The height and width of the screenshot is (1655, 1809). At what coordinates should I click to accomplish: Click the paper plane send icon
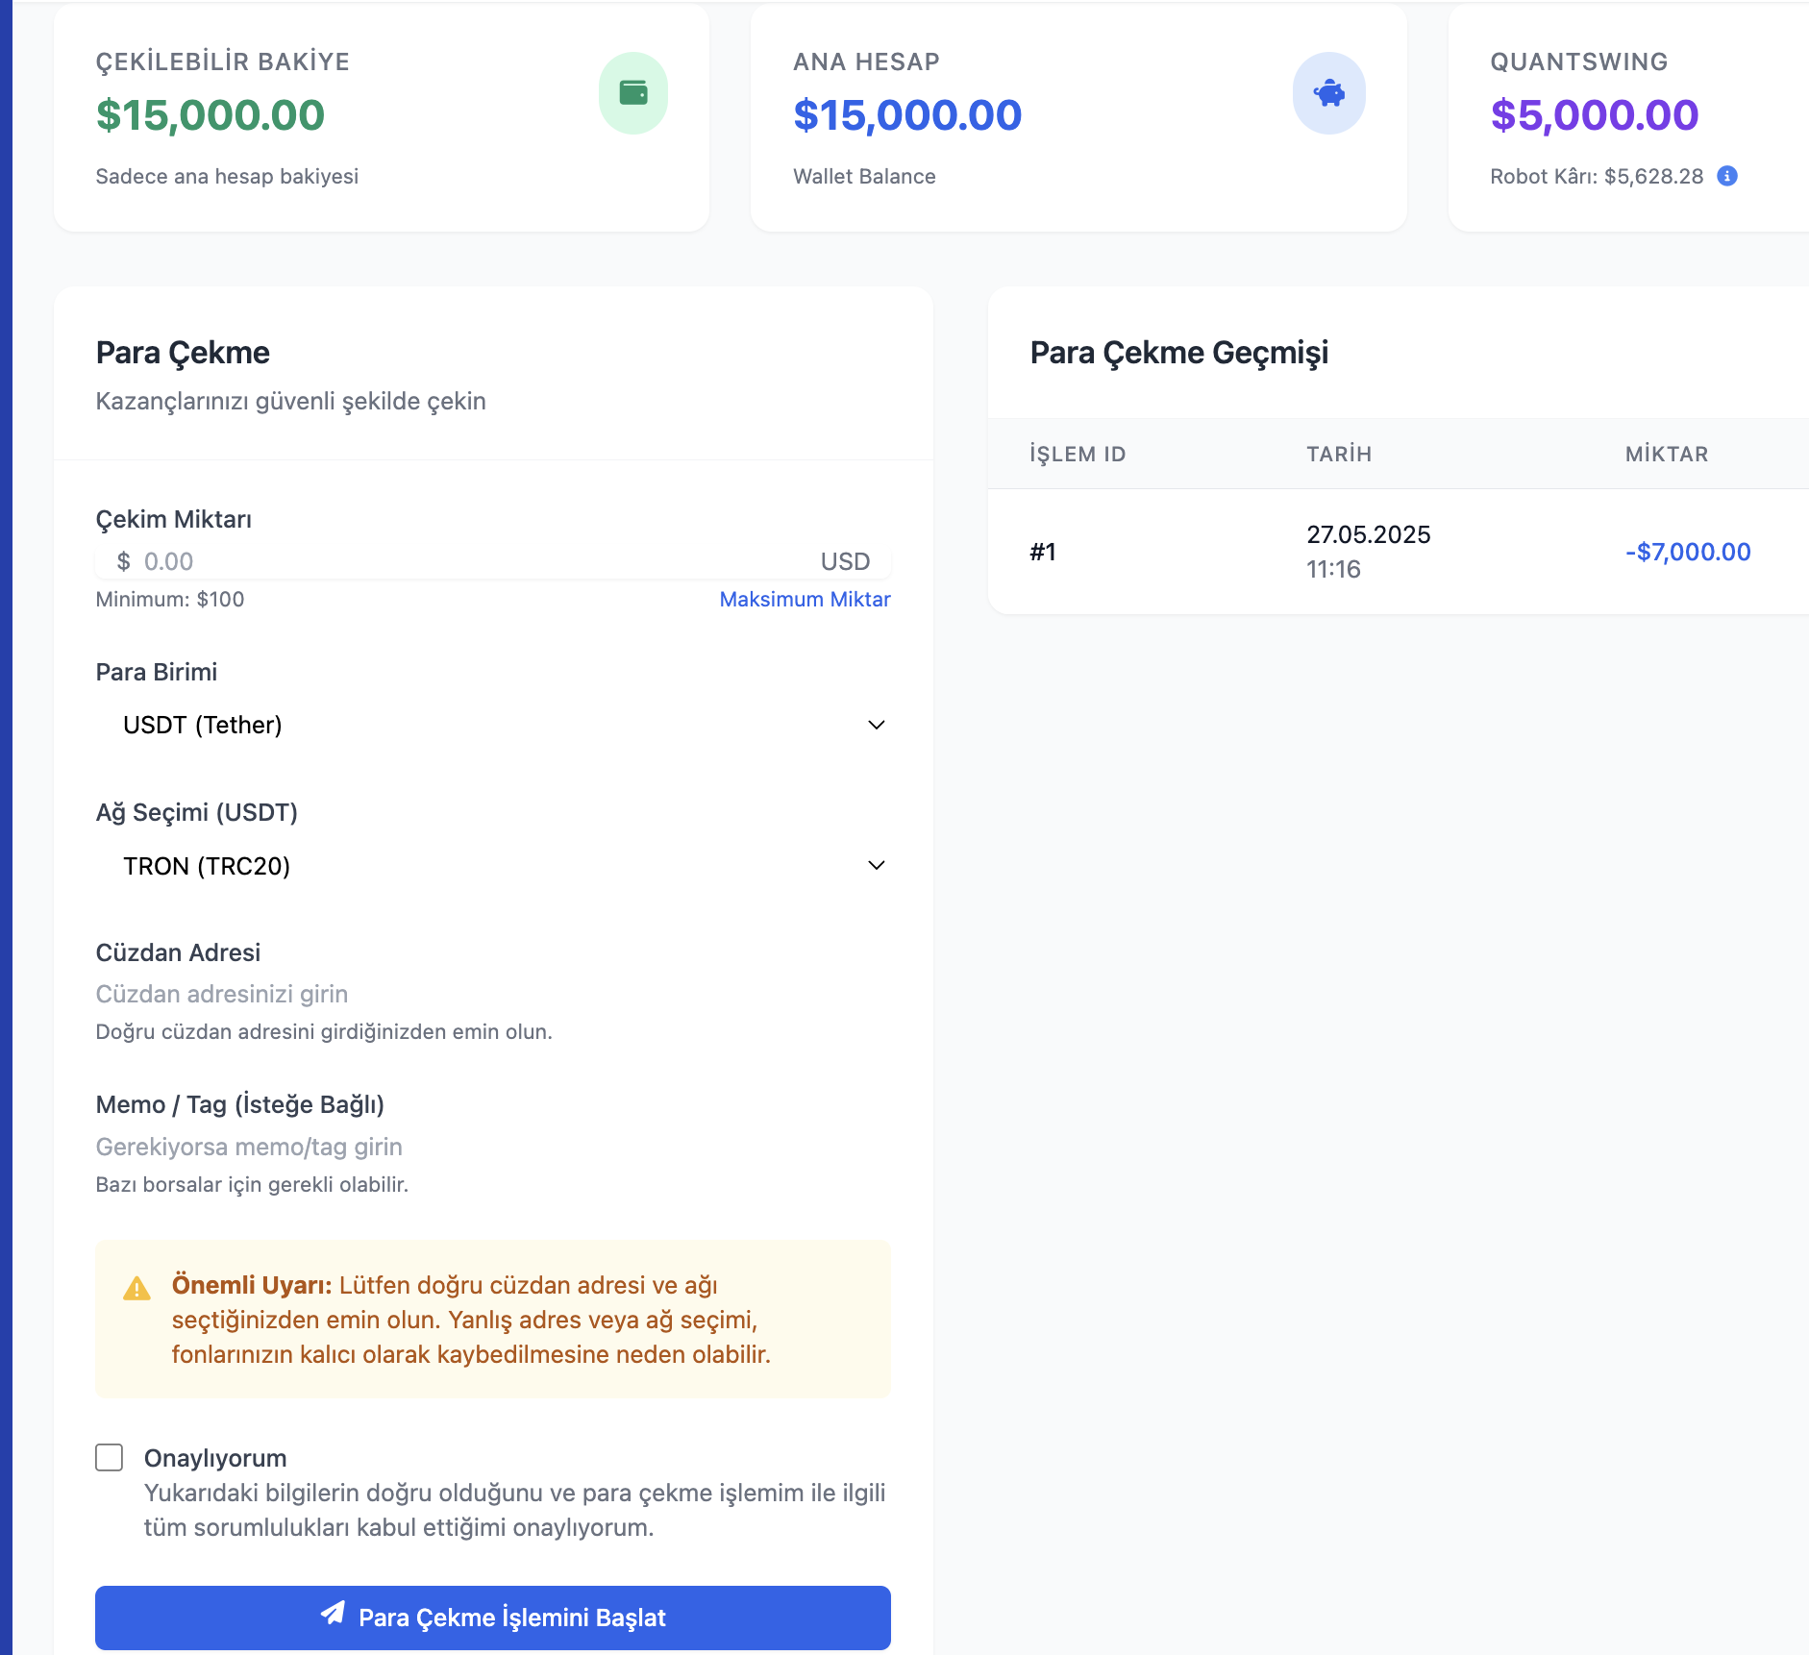333,1613
